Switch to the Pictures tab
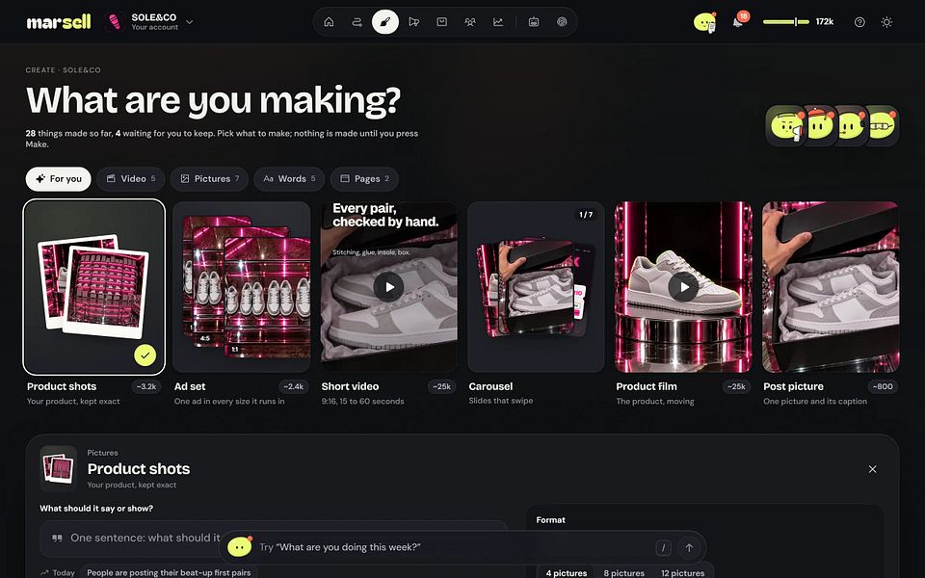This screenshot has height=578, width=925. tap(209, 179)
